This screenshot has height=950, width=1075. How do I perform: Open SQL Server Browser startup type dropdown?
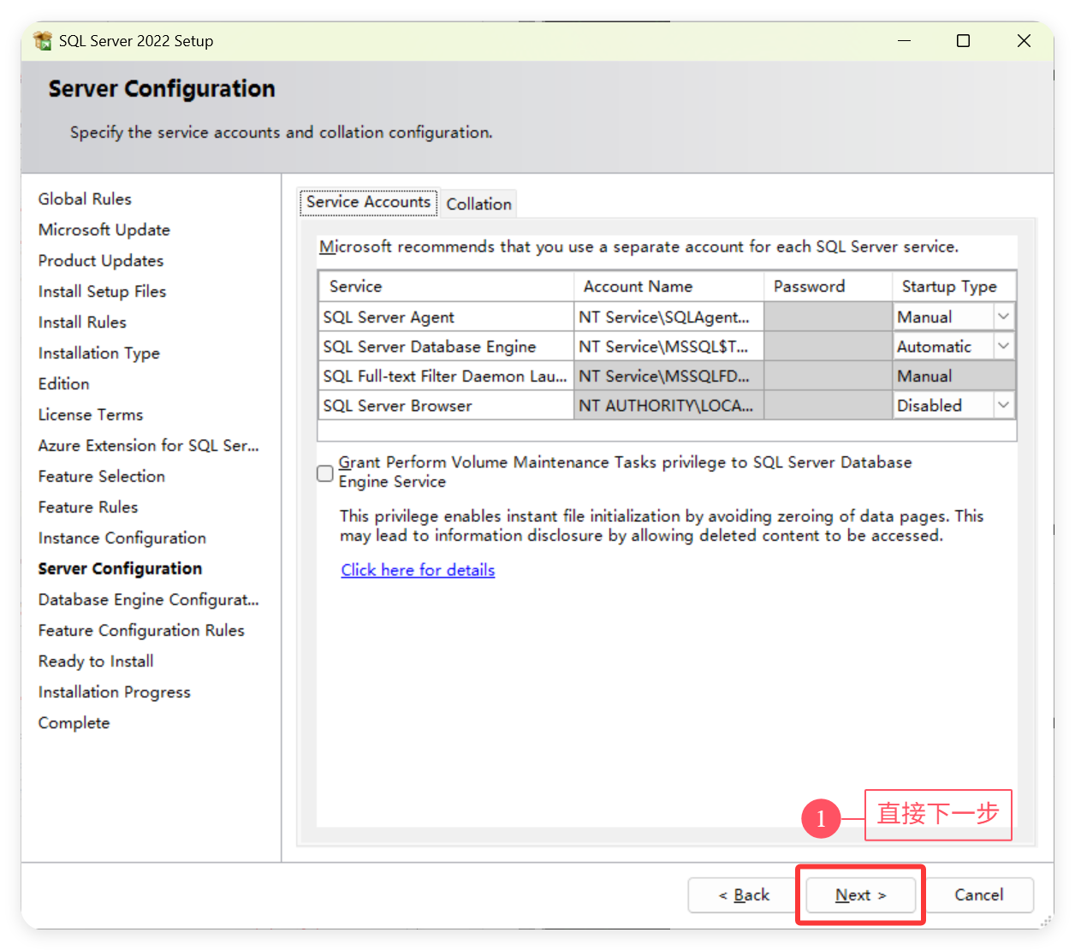tap(1004, 406)
